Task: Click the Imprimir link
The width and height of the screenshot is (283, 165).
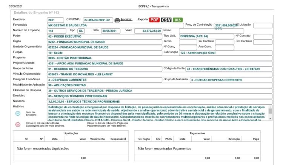Action: coord(126,19)
